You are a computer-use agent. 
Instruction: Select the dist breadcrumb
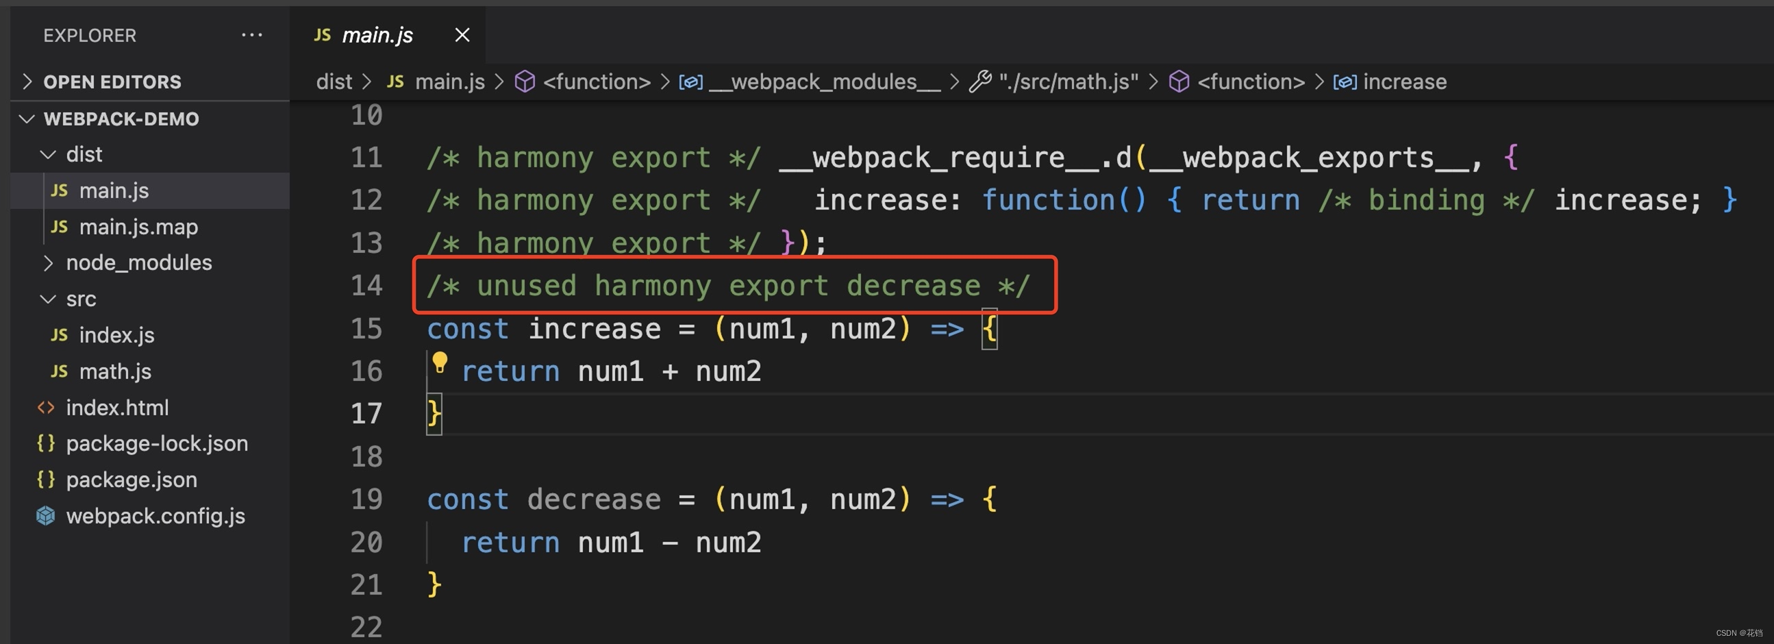coord(334,82)
